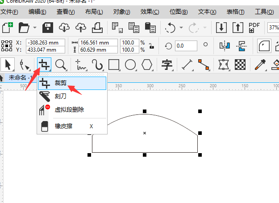Select the Pick tool arrow
The width and height of the screenshot is (279, 203).
[x=8, y=65]
